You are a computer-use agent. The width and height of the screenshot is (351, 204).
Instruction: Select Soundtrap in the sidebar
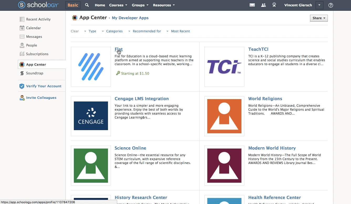click(35, 73)
